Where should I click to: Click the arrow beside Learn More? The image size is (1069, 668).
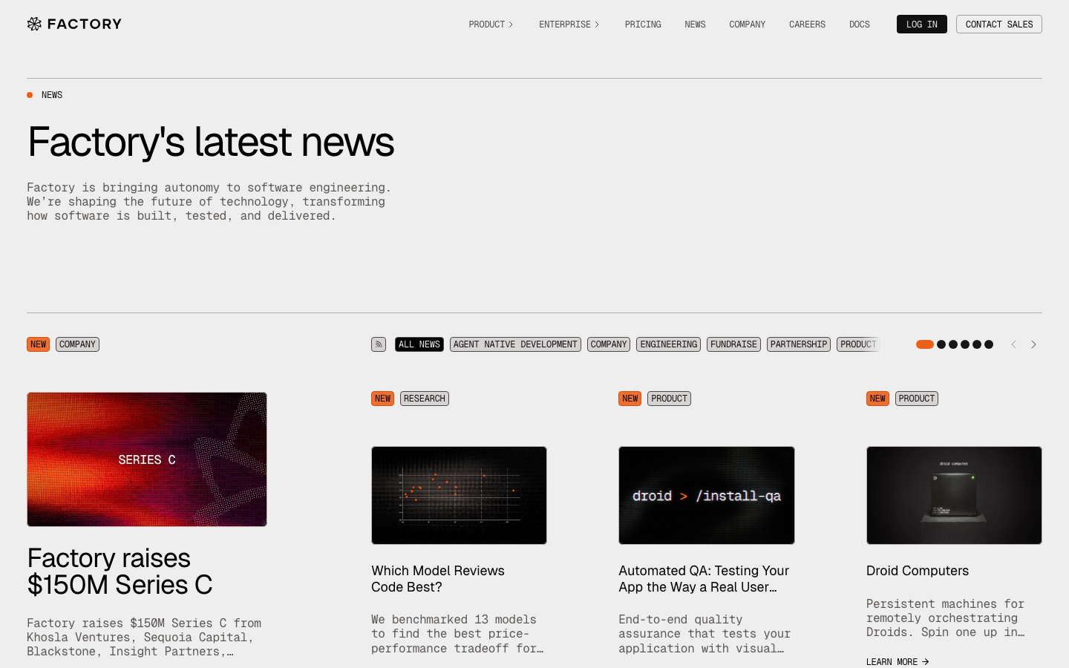tap(925, 662)
